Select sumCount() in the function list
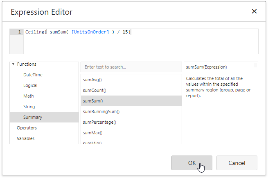Viewport: 268px width, 178px height. 94,90
